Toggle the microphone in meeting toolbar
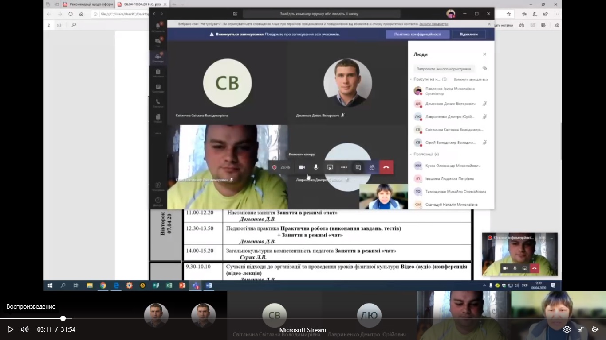606x340 pixels. click(316, 167)
